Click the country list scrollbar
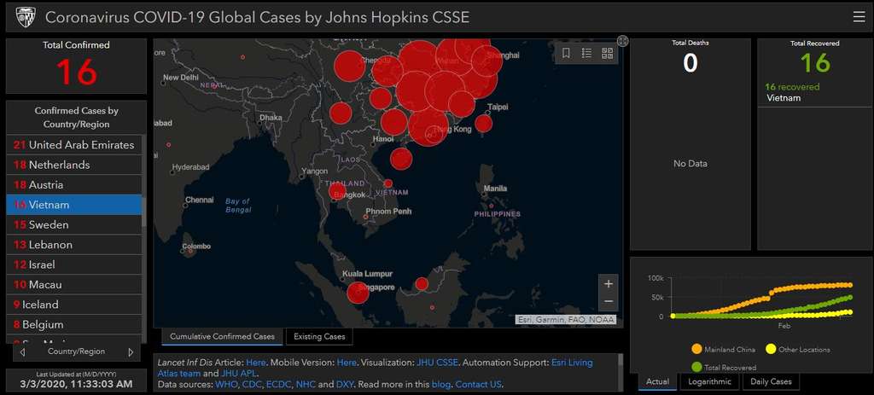Screen dimensions: 874x395 coord(144,212)
